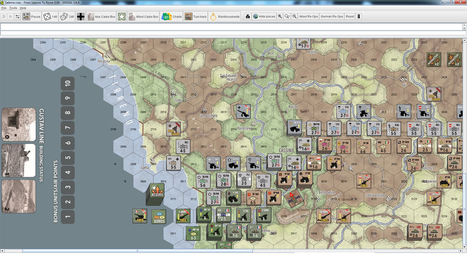Select the 5th Pol 2-6 counter
This screenshot has height=263, width=467.
tap(343, 146)
